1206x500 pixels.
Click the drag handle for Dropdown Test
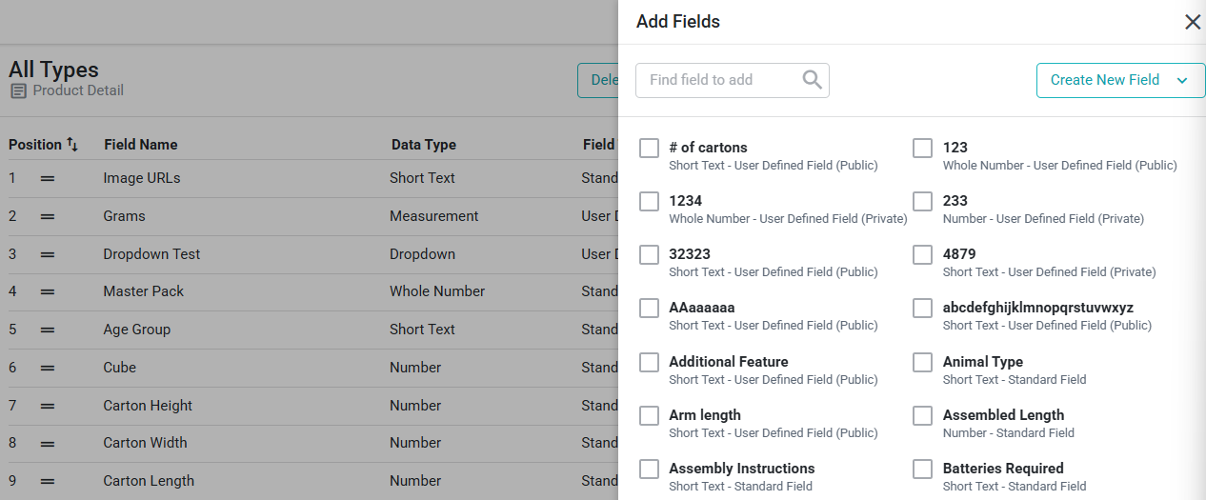[x=48, y=254]
